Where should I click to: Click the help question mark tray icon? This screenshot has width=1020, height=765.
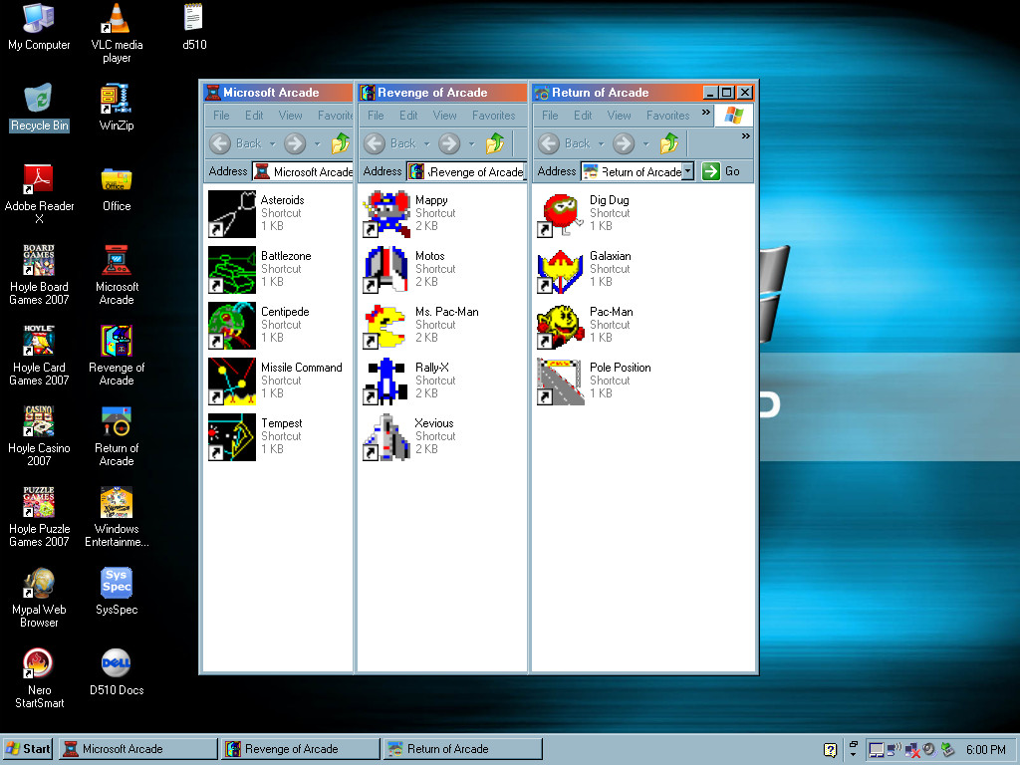point(830,749)
